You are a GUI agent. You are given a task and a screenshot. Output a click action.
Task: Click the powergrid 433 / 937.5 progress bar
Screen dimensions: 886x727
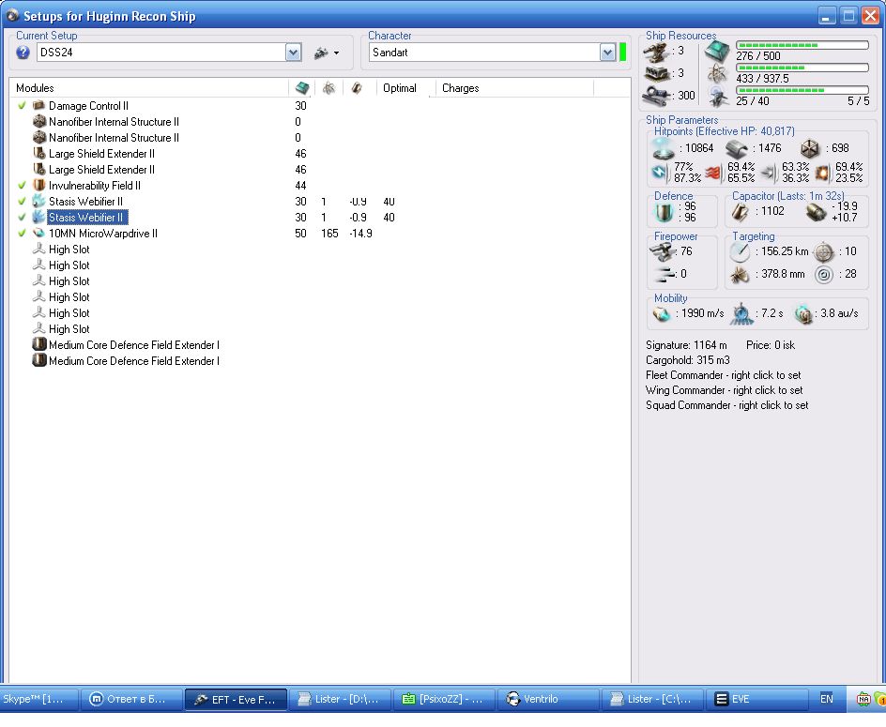[802, 68]
